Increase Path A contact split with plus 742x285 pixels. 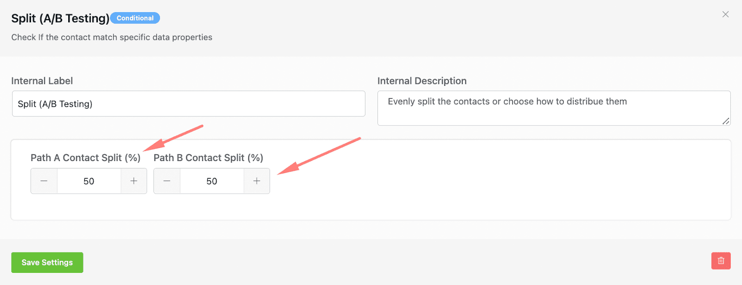pos(134,181)
